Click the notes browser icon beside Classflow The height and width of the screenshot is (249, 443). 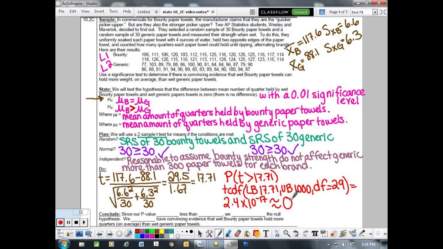(252, 12)
